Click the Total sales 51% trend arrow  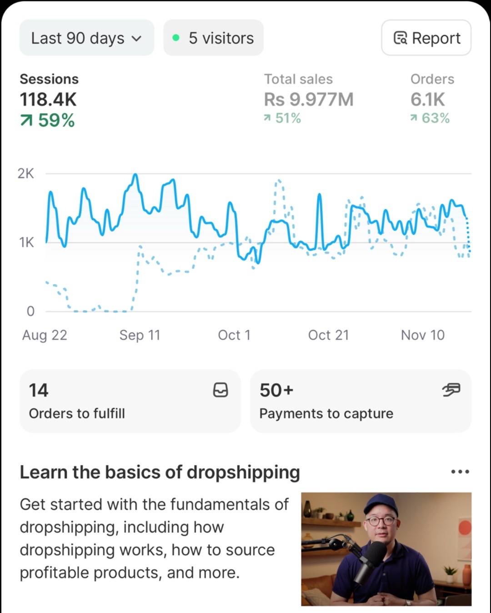267,118
